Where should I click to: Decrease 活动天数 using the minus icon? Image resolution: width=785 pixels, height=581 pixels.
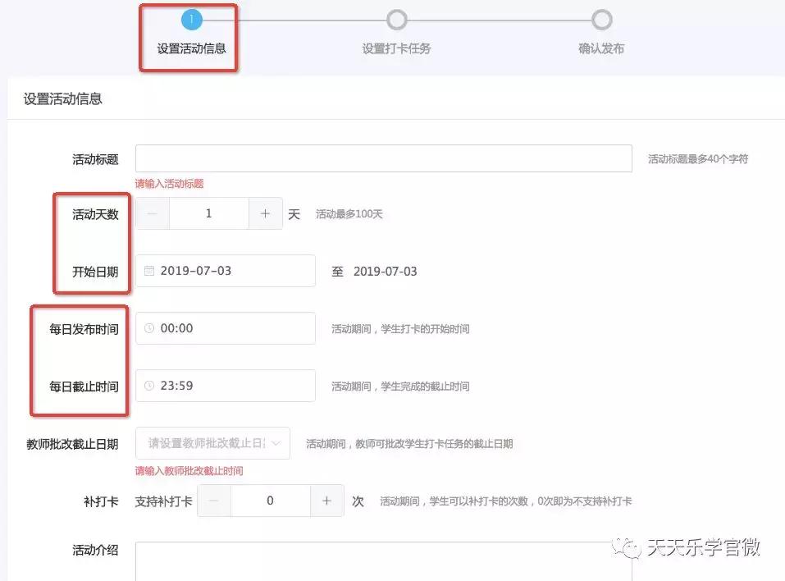[x=151, y=213]
